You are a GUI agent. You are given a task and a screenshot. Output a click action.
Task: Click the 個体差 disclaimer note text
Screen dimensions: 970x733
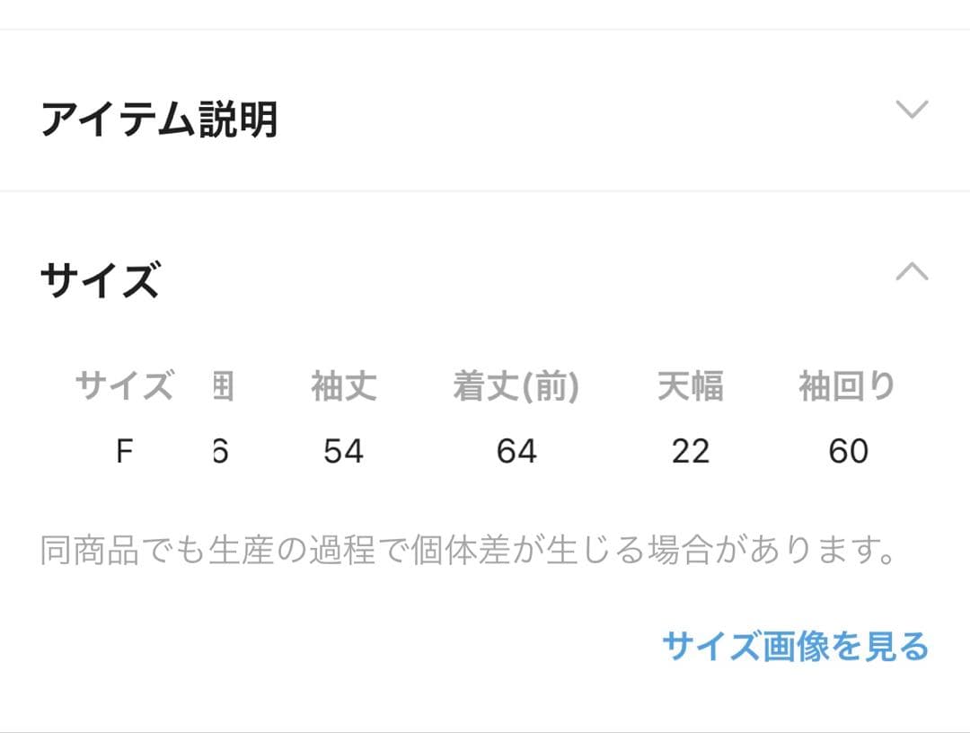pyautogui.click(x=468, y=550)
